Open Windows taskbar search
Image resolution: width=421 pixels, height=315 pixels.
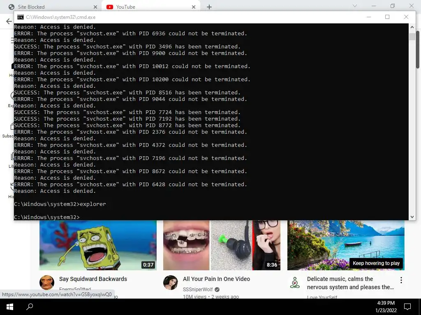click(x=30, y=307)
